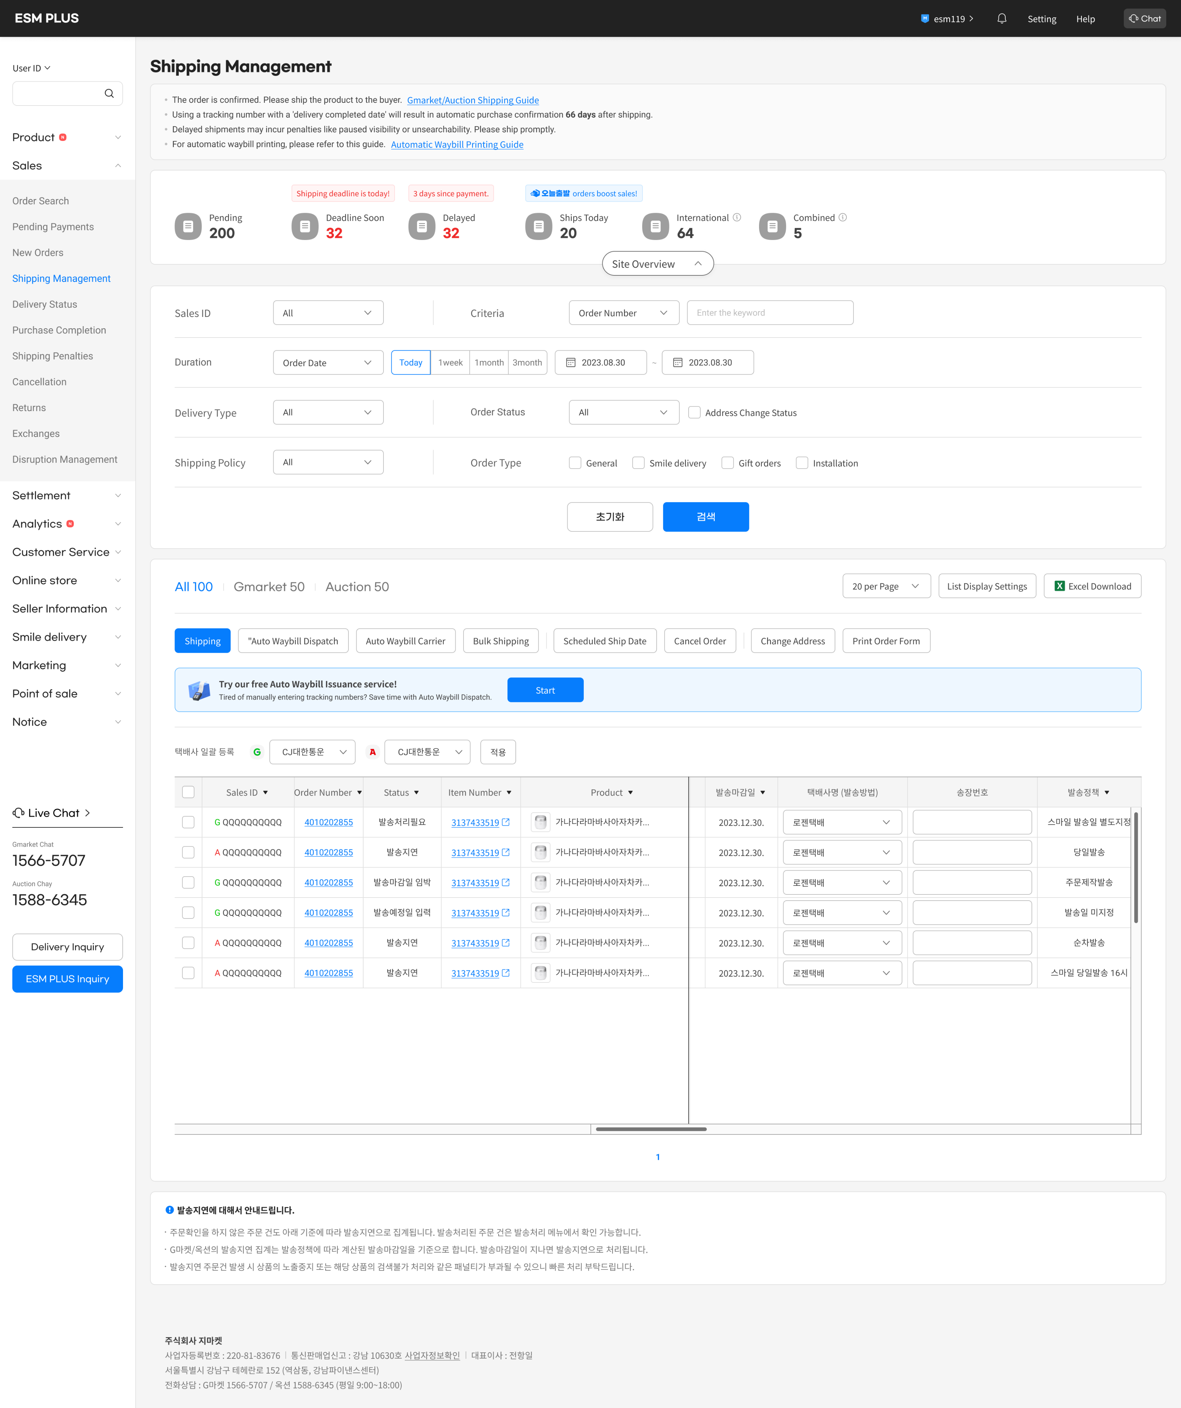1181x1408 pixels.
Task: Open the start date calendar icon
Action: point(571,363)
